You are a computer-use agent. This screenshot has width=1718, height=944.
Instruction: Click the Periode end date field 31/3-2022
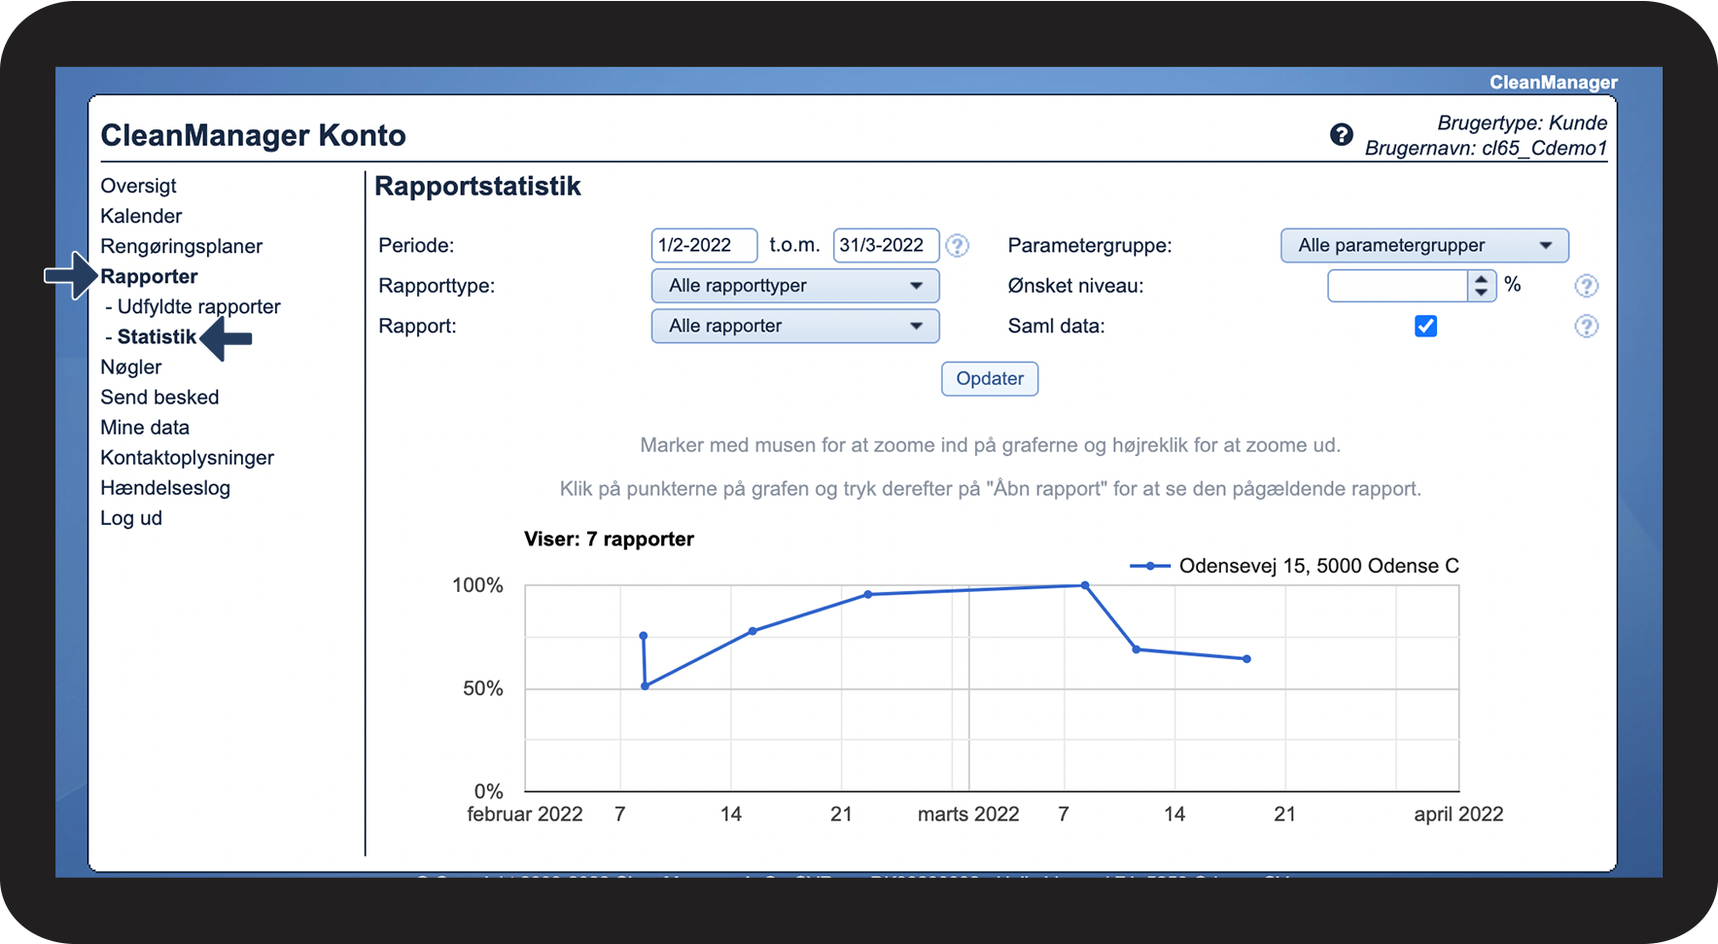(x=887, y=246)
